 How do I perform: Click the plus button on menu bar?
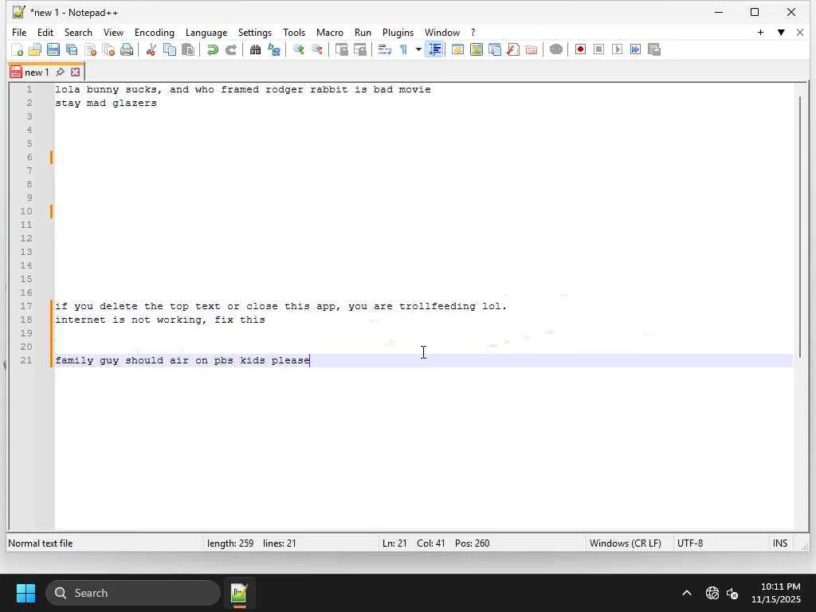pyautogui.click(x=760, y=32)
